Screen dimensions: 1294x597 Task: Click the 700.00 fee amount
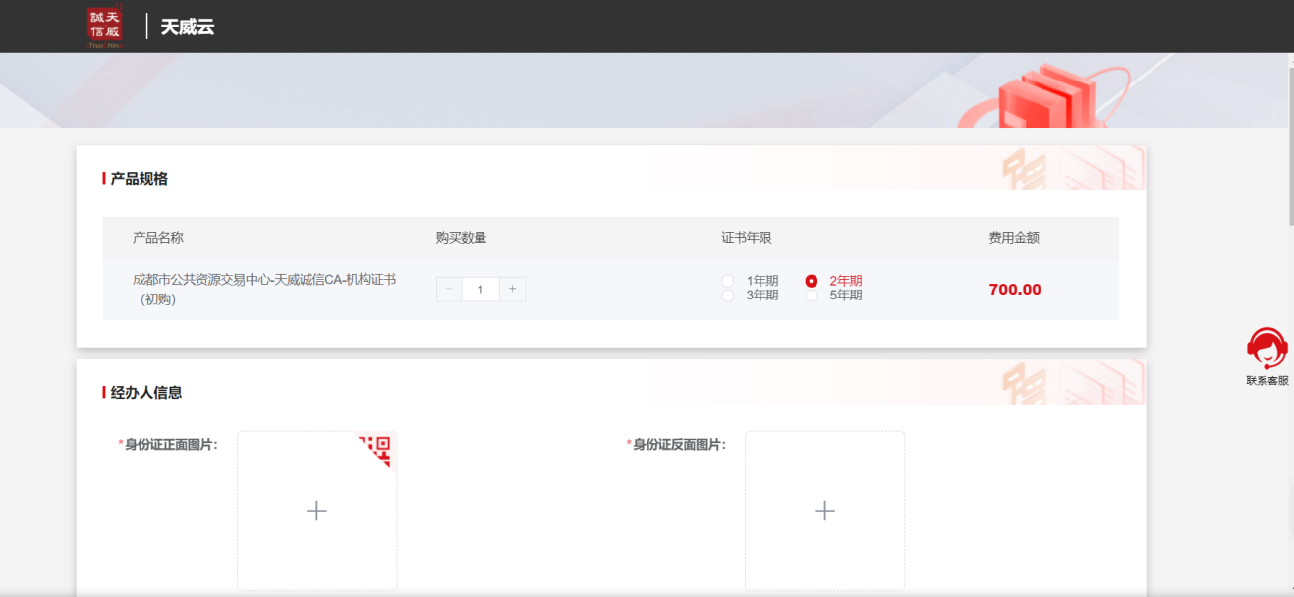click(x=1015, y=289)
